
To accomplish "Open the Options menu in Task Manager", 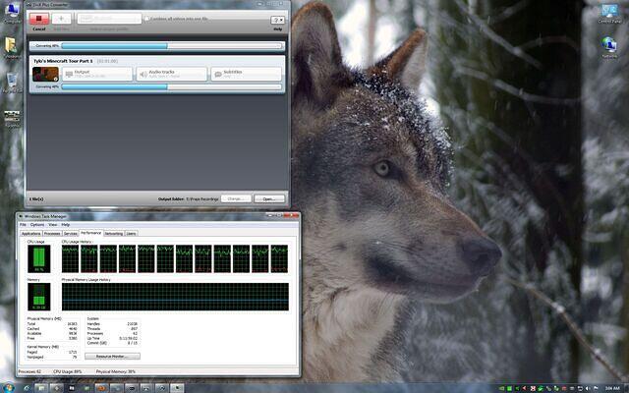I will (36, 224).
